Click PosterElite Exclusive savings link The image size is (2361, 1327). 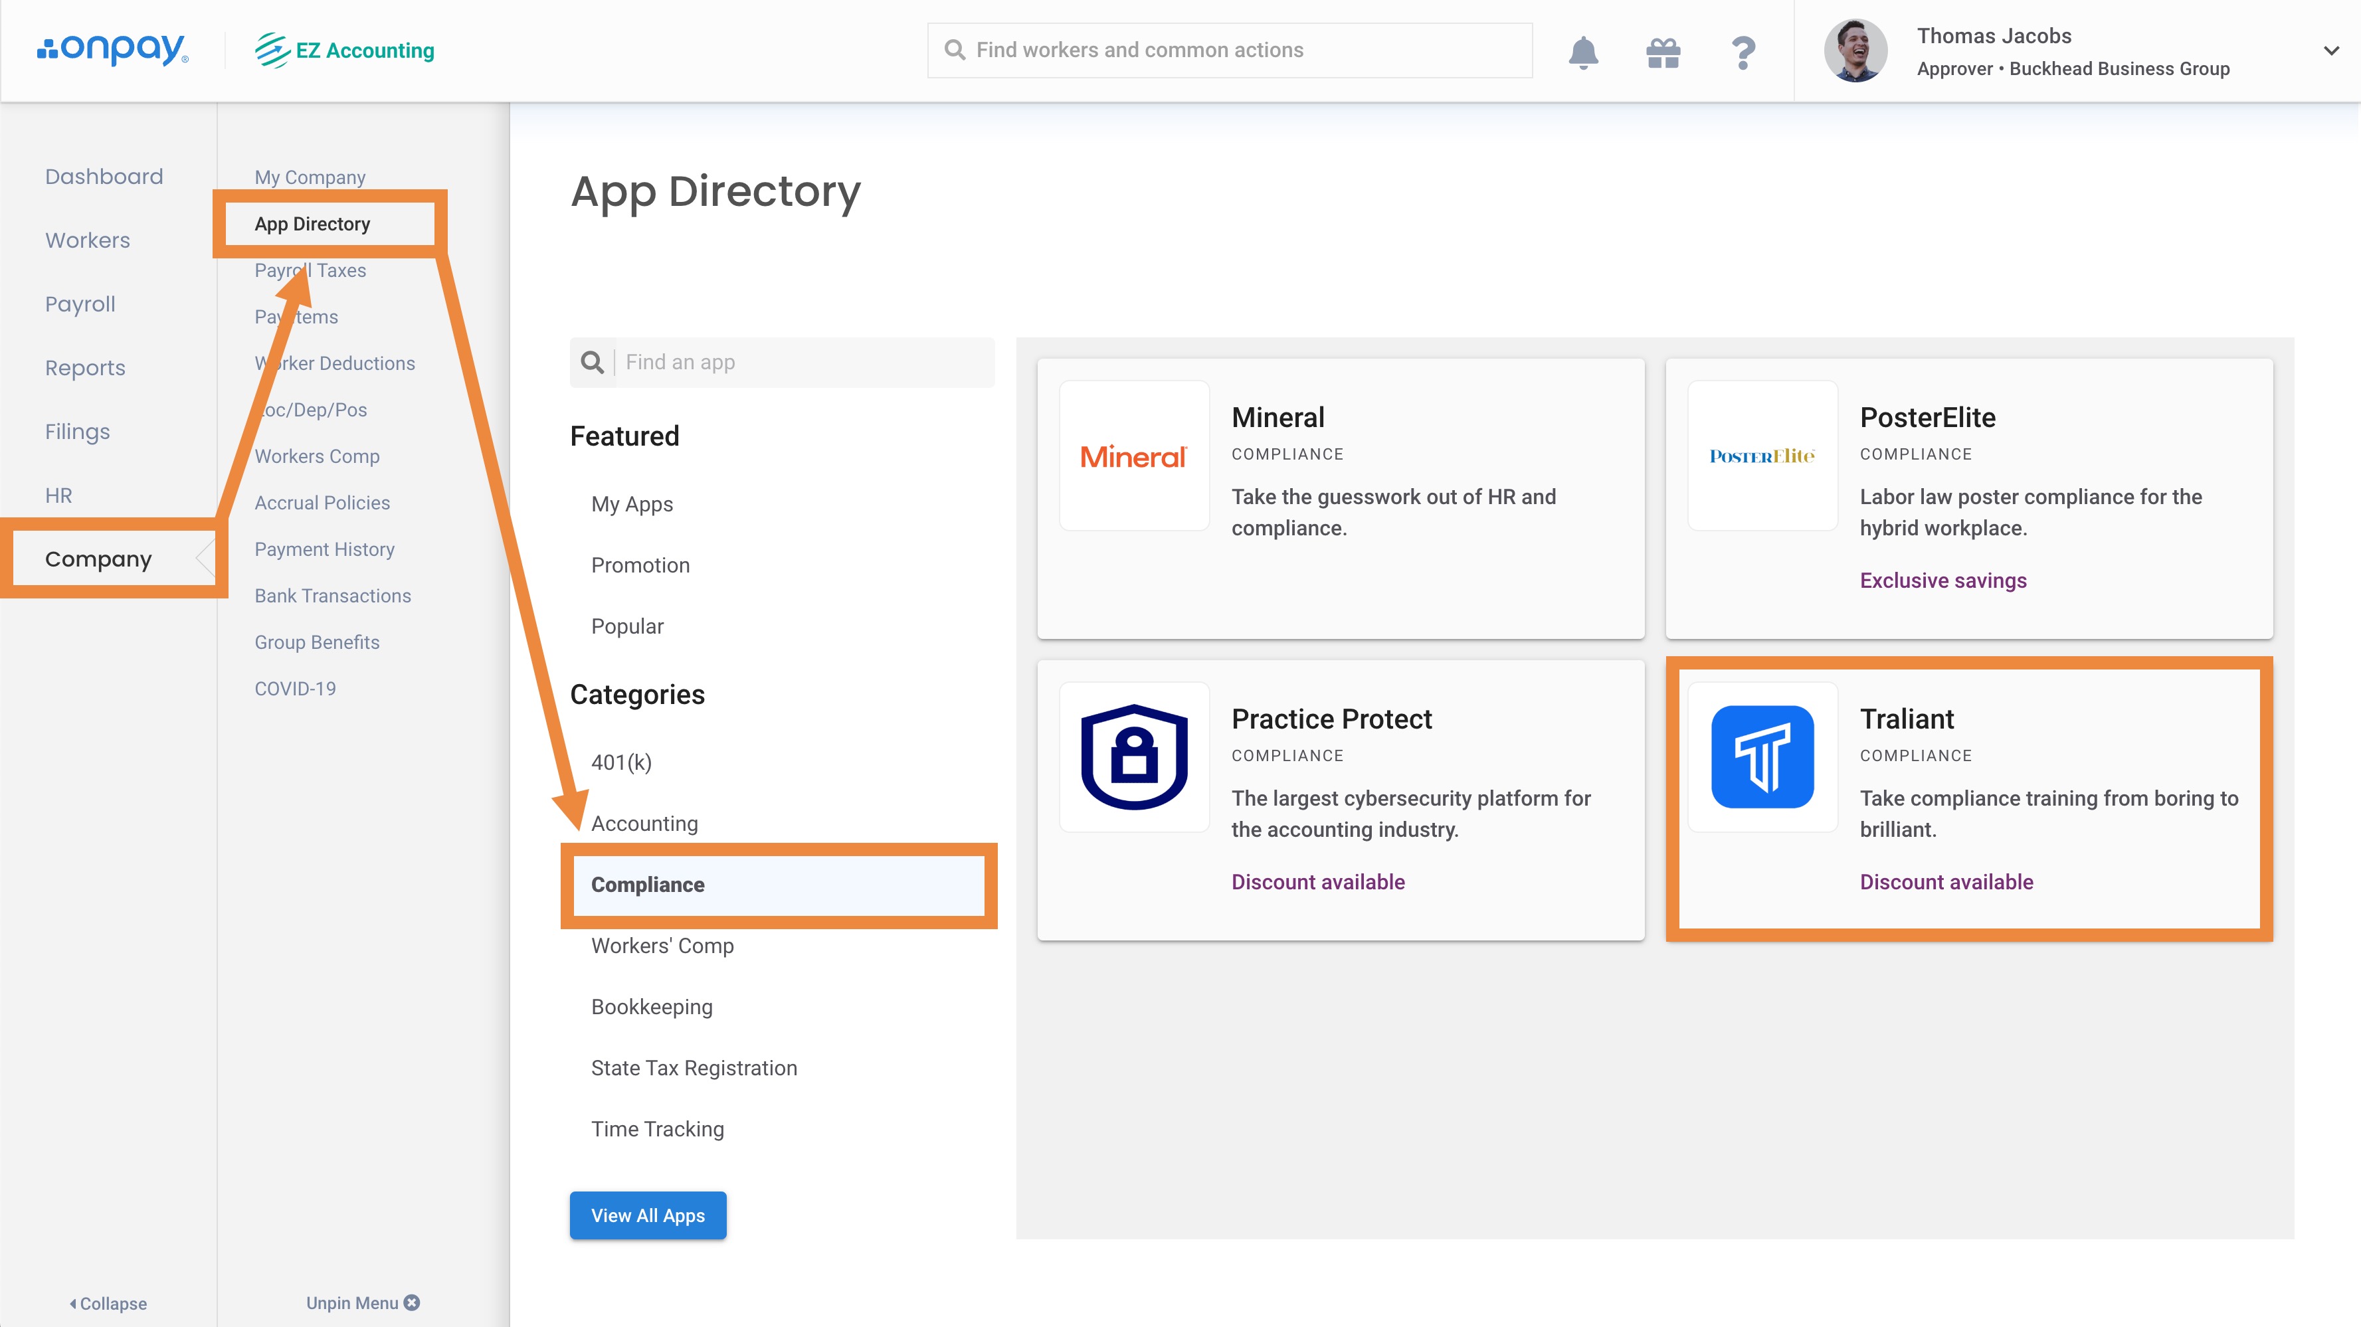1942,581
